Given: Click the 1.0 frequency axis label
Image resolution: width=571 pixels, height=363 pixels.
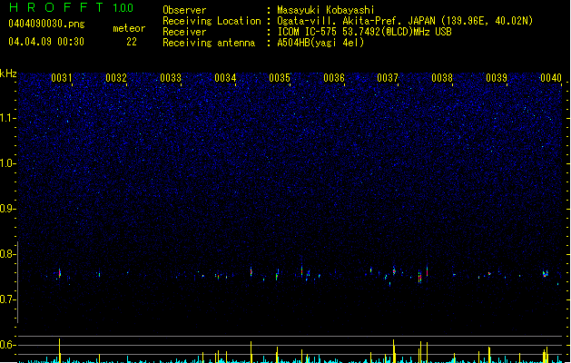Looking at the screenshot, I should click(x=8, y=163).
